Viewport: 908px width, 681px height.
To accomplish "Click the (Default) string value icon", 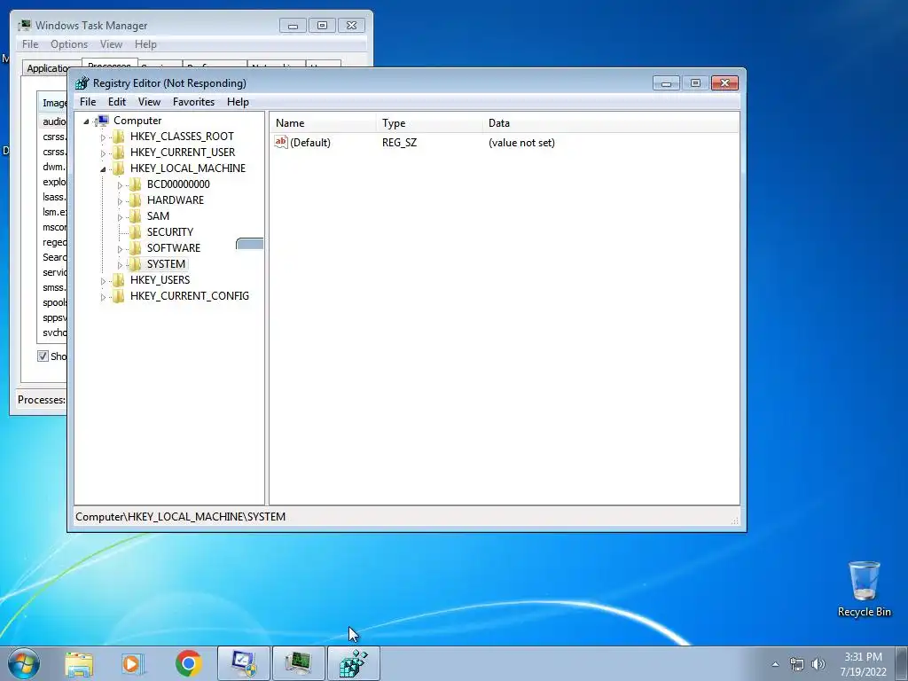I will [281, 142].
